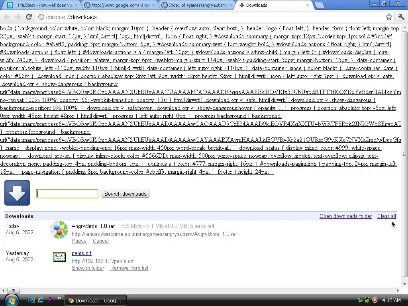The width and height of the screenshot is (408, 306).
Task: Click the AngryBirds_1.0.rar file name
Action: (x=93, y=226)
